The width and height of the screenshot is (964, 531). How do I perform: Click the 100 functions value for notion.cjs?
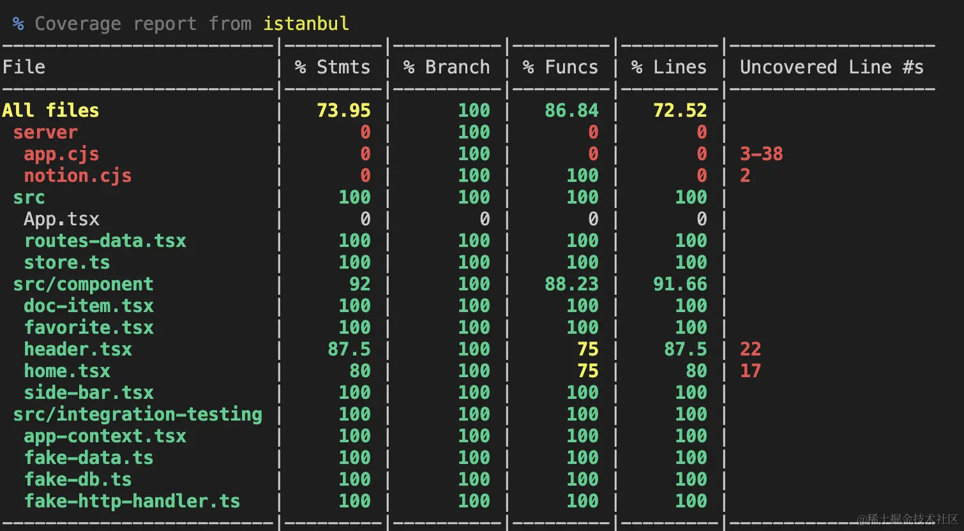tap(582, 176)
